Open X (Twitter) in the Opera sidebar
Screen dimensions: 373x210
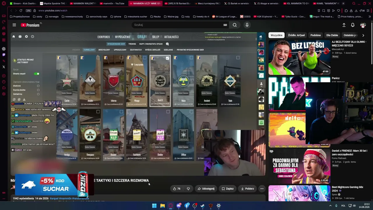click(4, 67)
